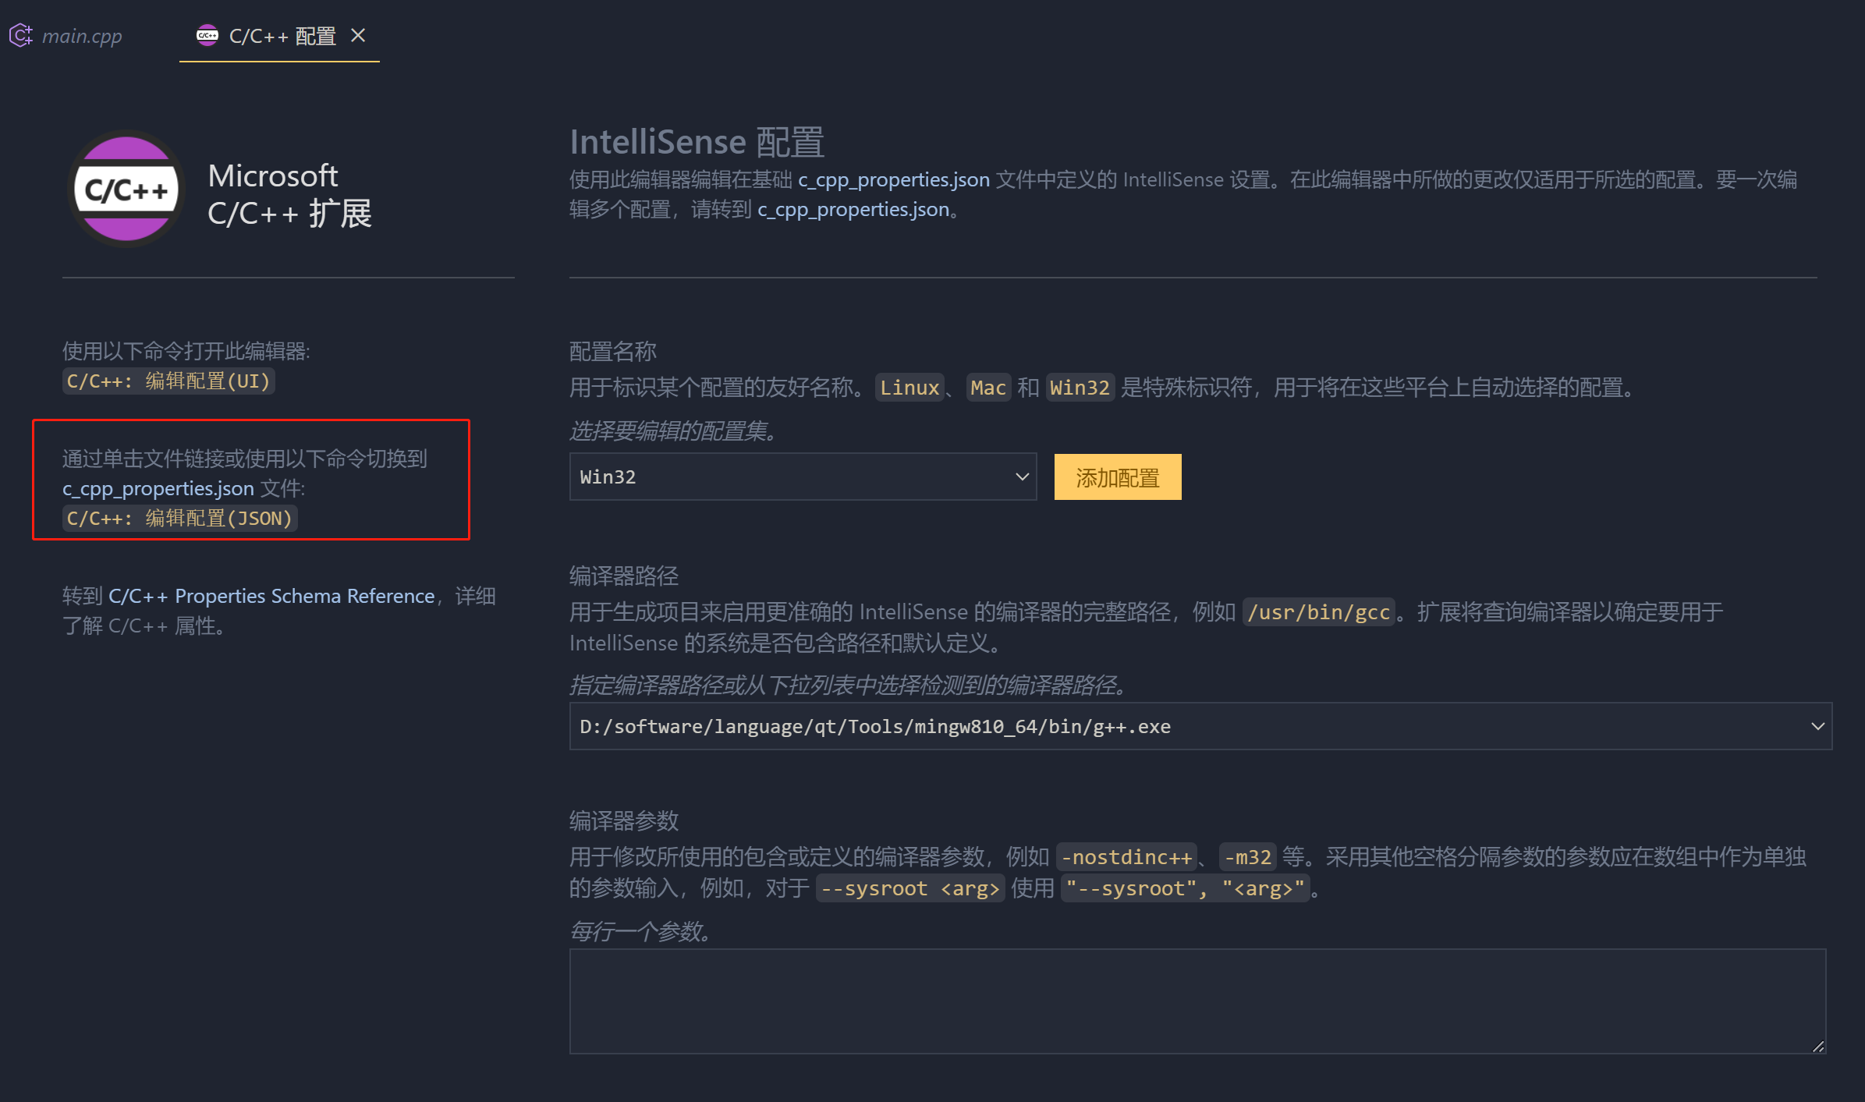Image resolution: width=1865 pixels, height=1102 pixels.
Task: Click the 使用以下命令打开此编辑器 text
Action: point(186,351)
